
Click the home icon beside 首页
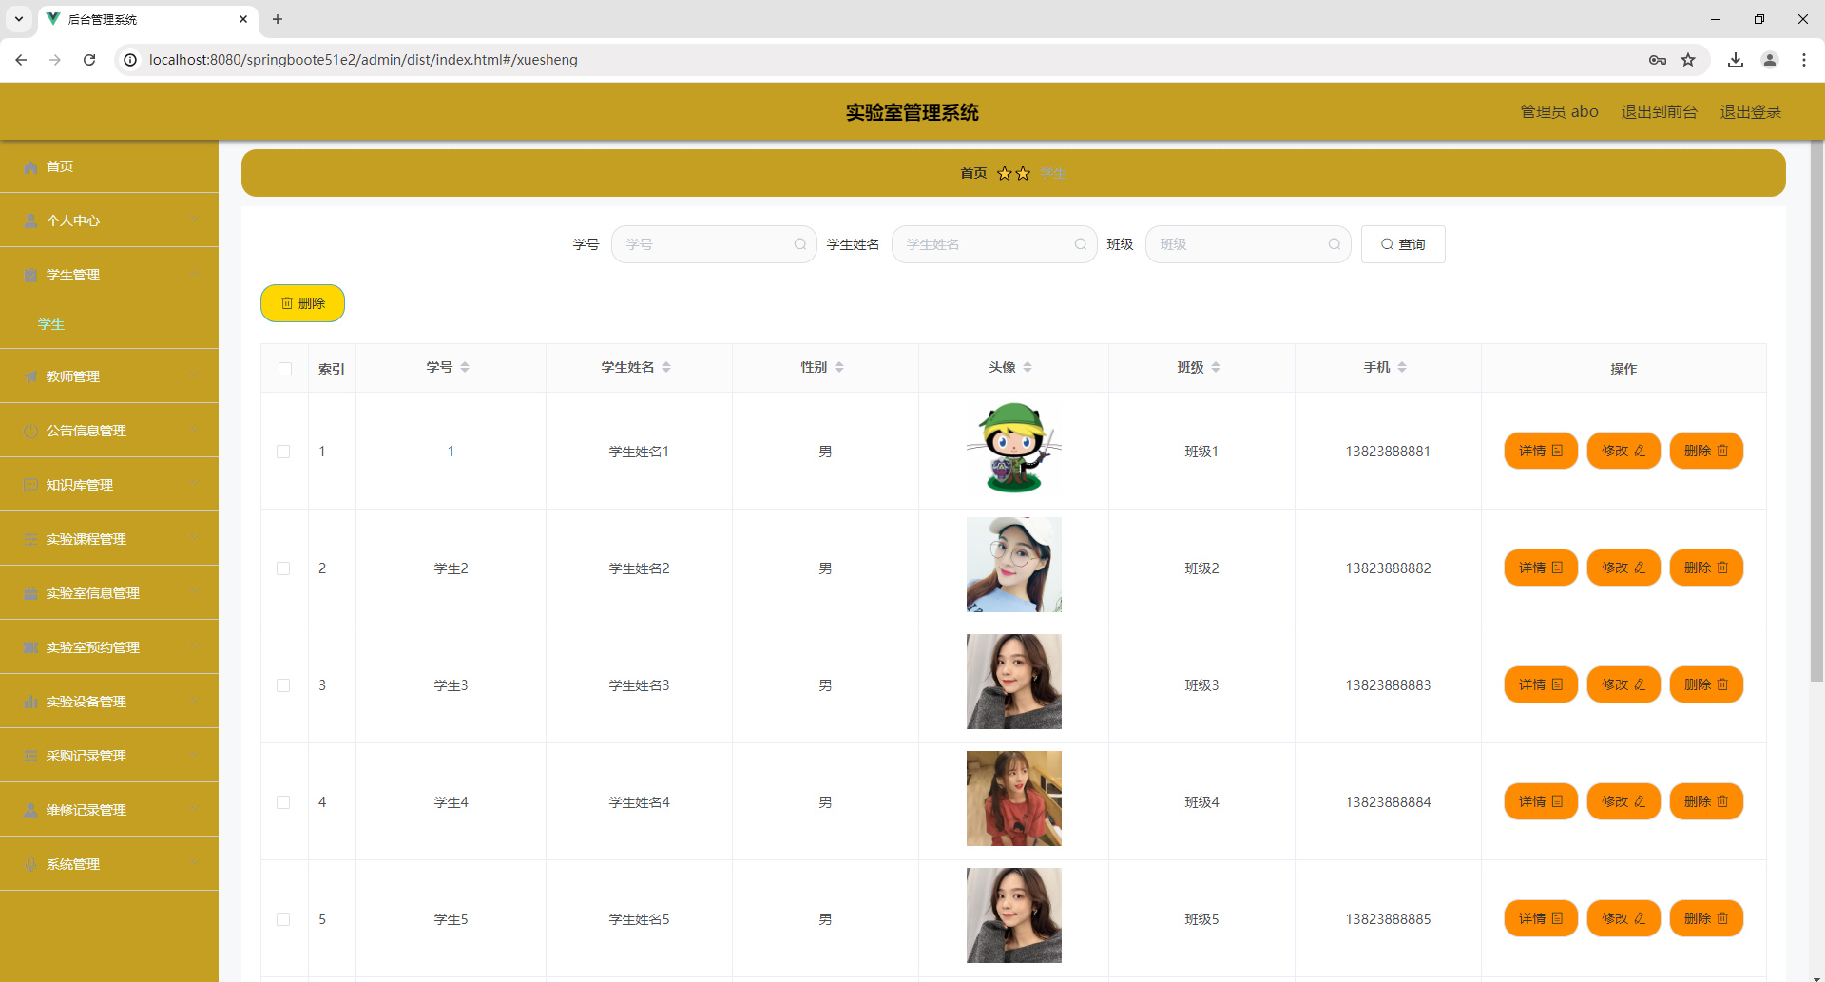[x=31, y=166]
